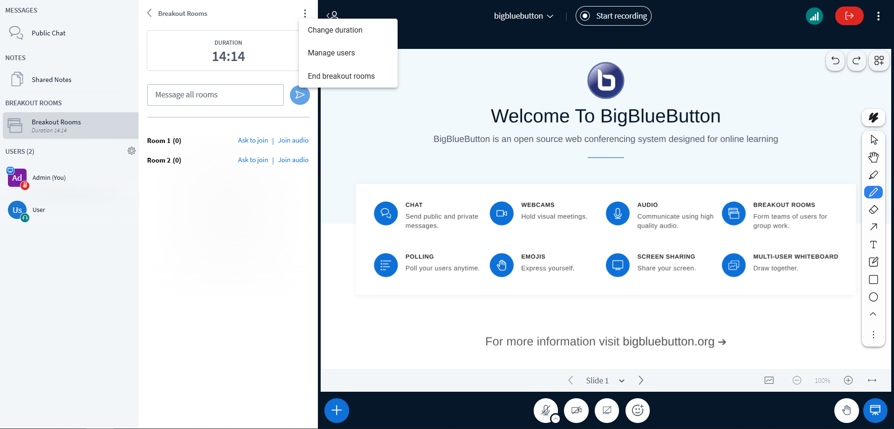The width and height of the screenshot is (894, 429).
Task: Choose Change duration menu item
Action: (348, 30)
